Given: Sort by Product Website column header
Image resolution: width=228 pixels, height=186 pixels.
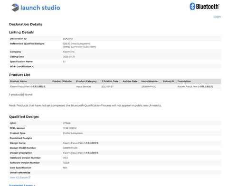Looking at the screenshot, I should 62,81.
